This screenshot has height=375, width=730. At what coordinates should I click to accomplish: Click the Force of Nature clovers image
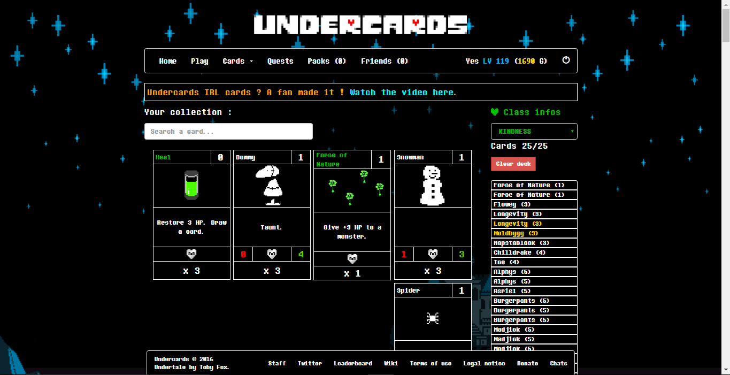[x=356, y=187]
